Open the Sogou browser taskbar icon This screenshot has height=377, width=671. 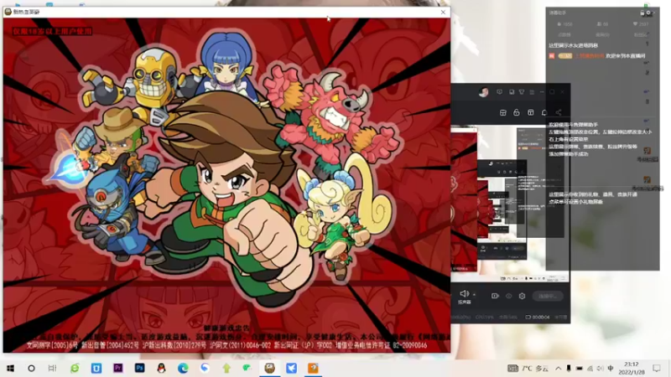205,368
